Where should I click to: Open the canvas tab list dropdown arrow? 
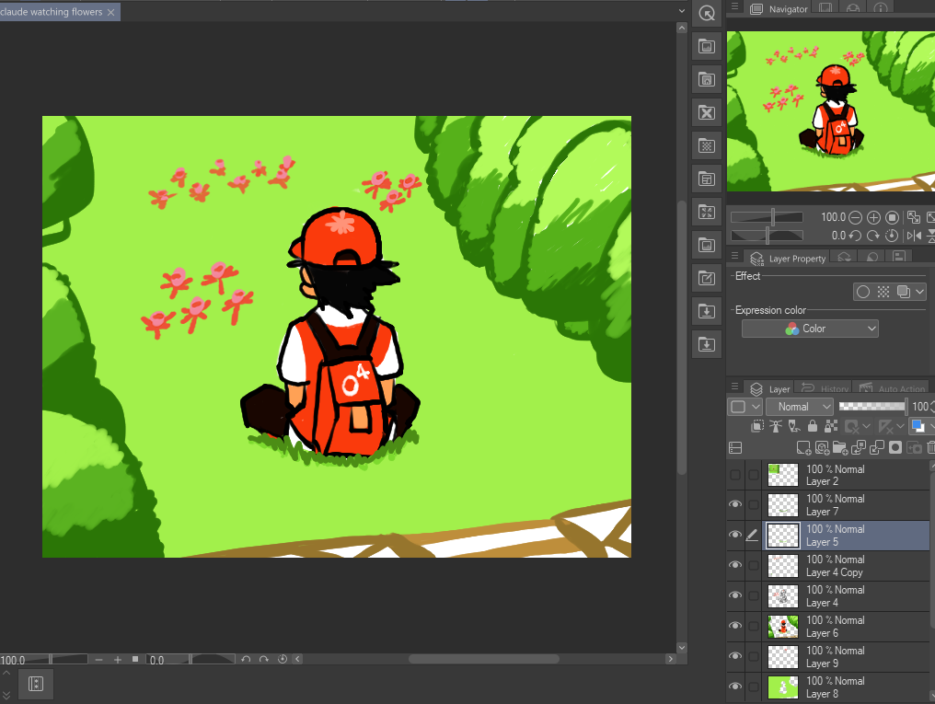682,11
